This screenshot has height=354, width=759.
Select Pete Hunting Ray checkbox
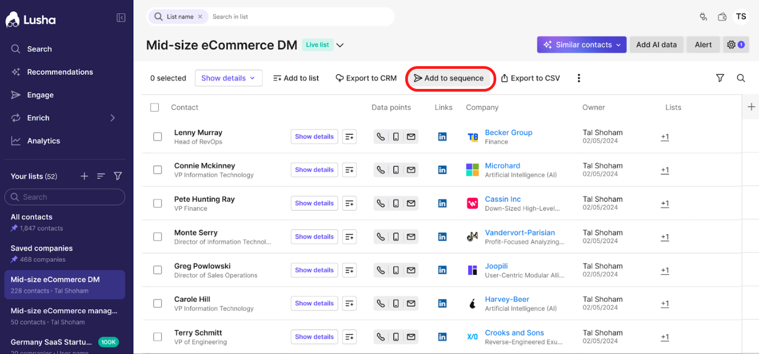point(158,203)
